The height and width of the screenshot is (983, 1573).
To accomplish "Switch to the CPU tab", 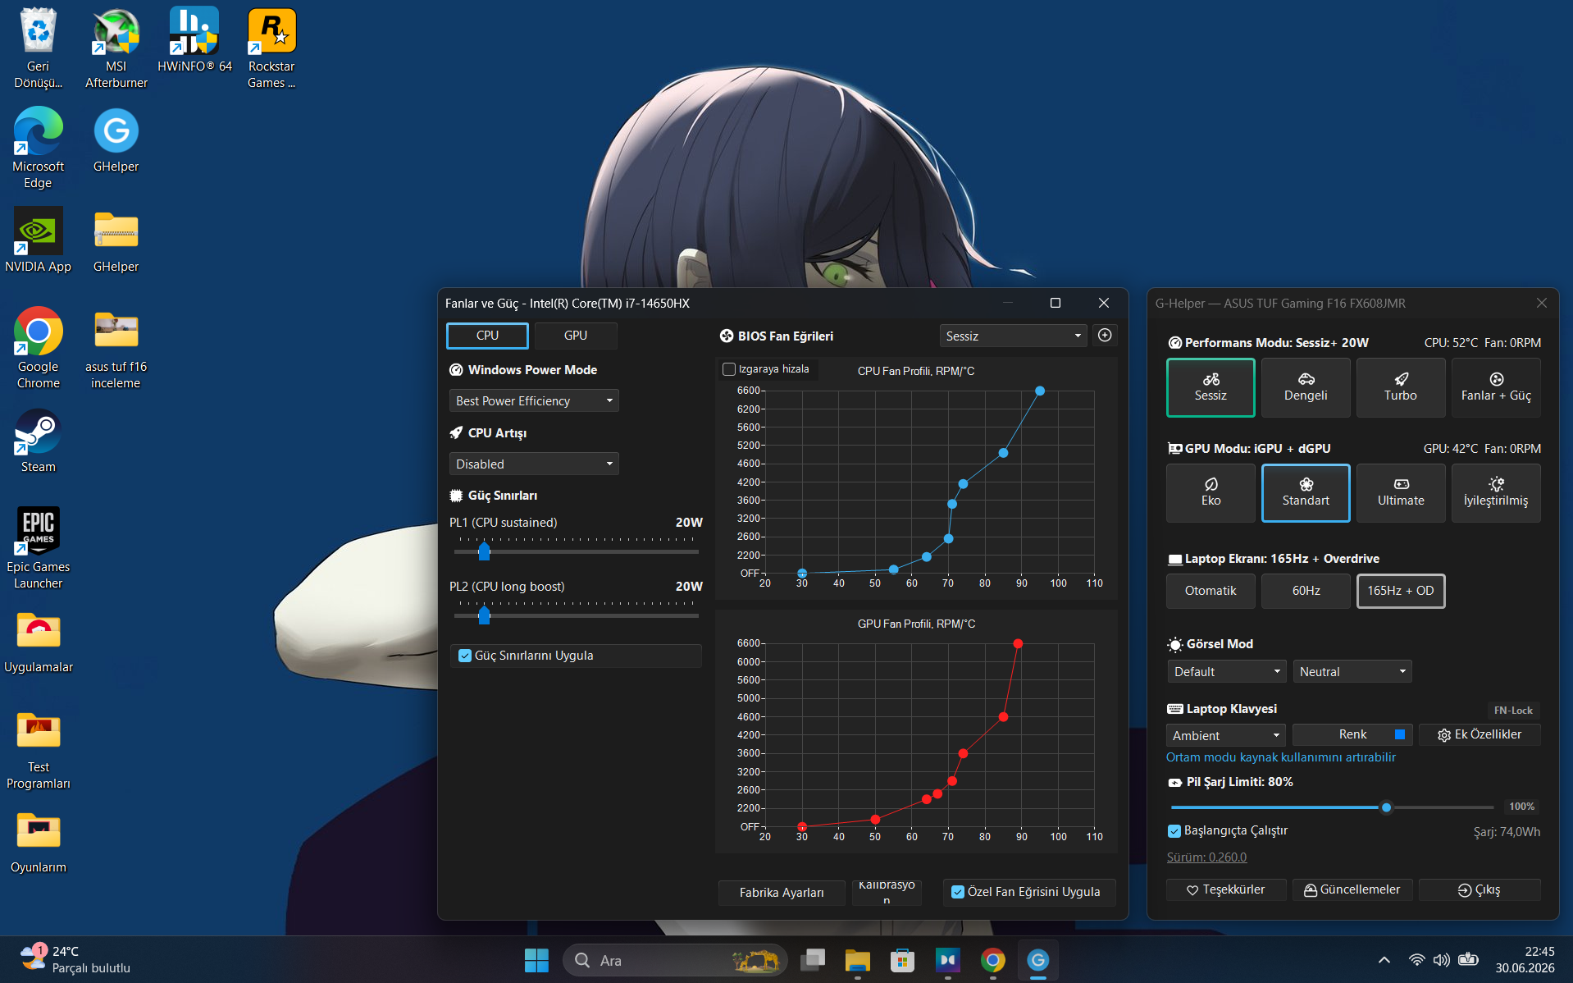I will click(x=487, y=336).
